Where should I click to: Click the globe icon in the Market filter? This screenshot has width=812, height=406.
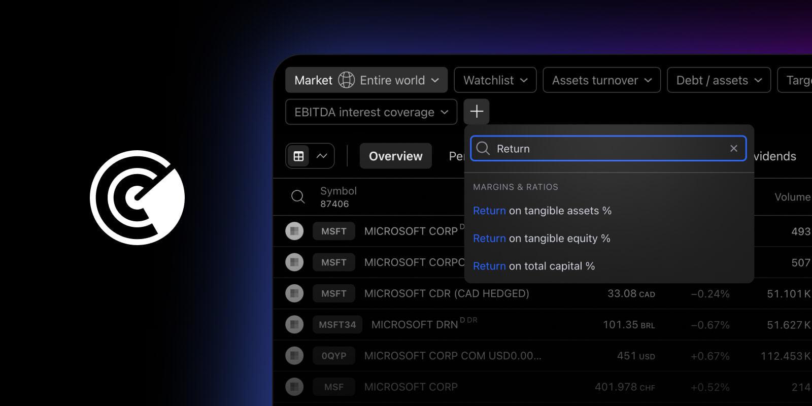pos(346,80)
